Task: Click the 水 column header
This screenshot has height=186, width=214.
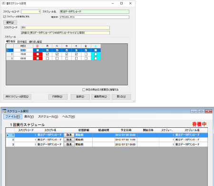Action: click(67, 46)
